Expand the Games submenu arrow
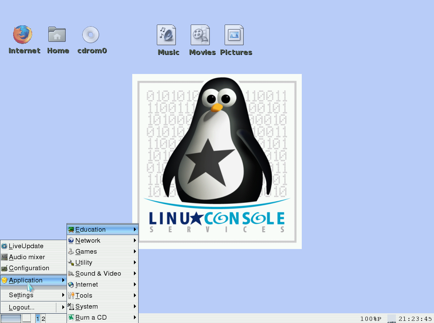The image size is (434, 323). point(135,252)
